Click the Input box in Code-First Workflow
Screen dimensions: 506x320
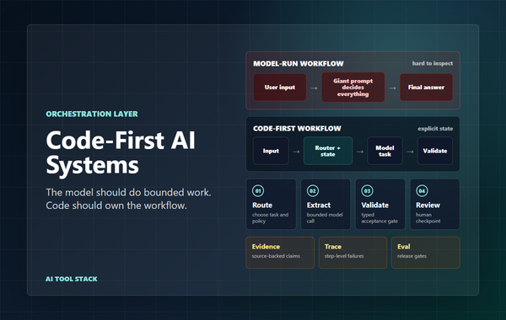click(271, 151)
